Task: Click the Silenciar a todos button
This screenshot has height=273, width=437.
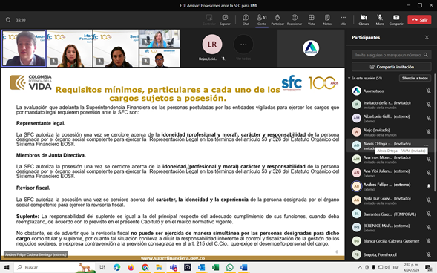Action: click(415, 79)
